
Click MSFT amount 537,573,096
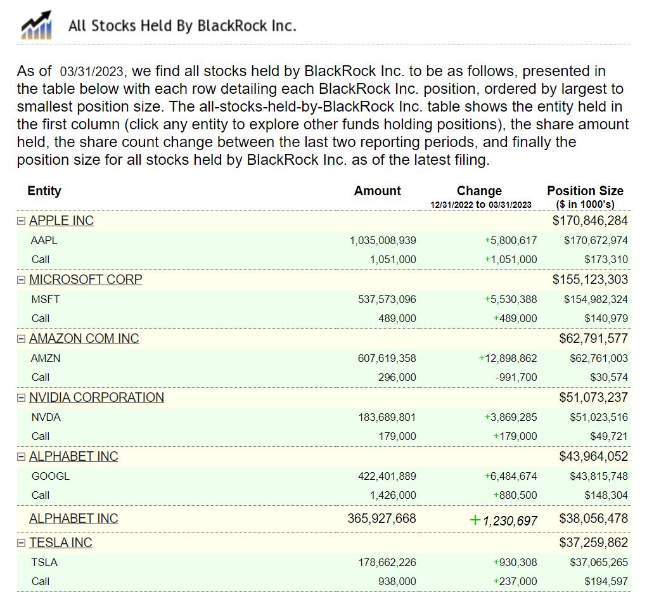pos(387,299)
